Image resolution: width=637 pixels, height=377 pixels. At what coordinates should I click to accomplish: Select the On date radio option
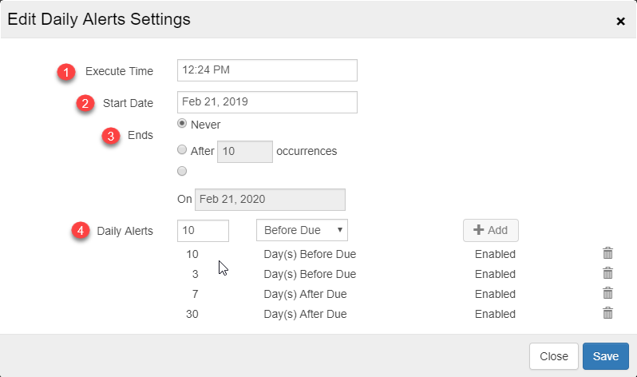point(182,170)
